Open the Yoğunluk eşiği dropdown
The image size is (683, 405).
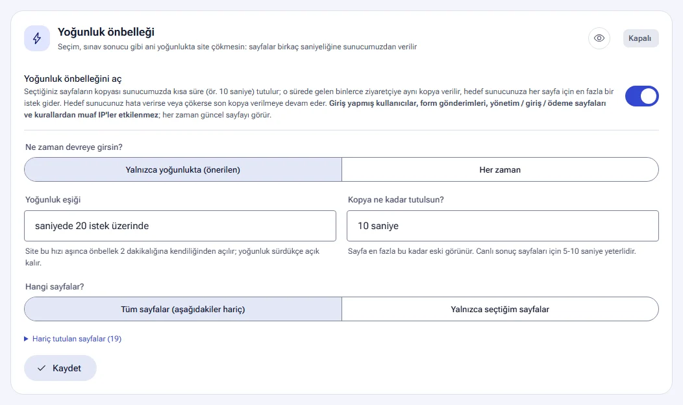pos(180,226)
